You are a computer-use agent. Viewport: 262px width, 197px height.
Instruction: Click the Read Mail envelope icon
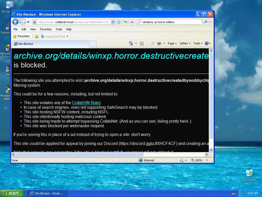click(152, 44)
